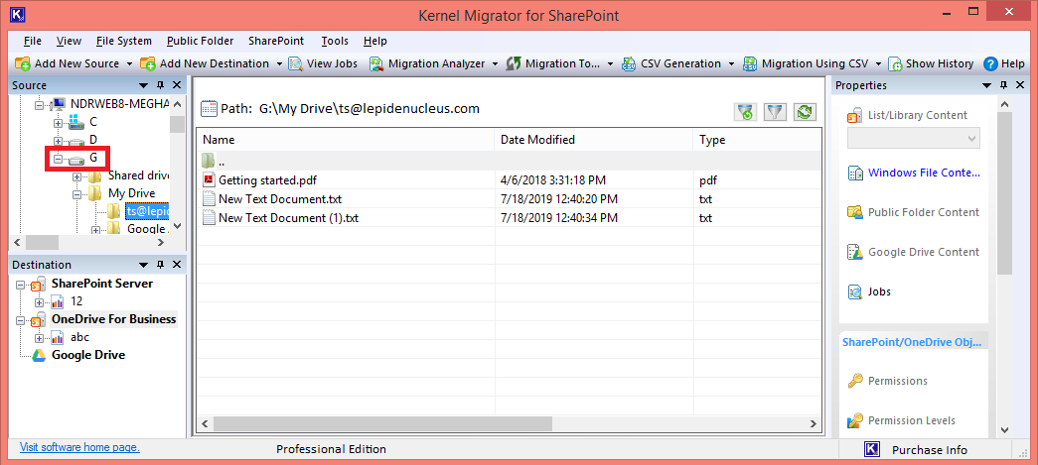The height and width of the screenshot is (465, 1038).
Task: Click the Migration Using CSV icon
Action: (750, 63)
